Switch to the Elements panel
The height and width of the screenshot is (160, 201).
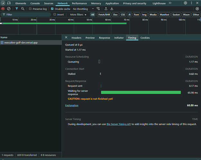click(21, 3)
